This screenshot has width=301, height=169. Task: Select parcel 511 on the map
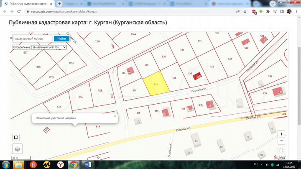(134, 90)
